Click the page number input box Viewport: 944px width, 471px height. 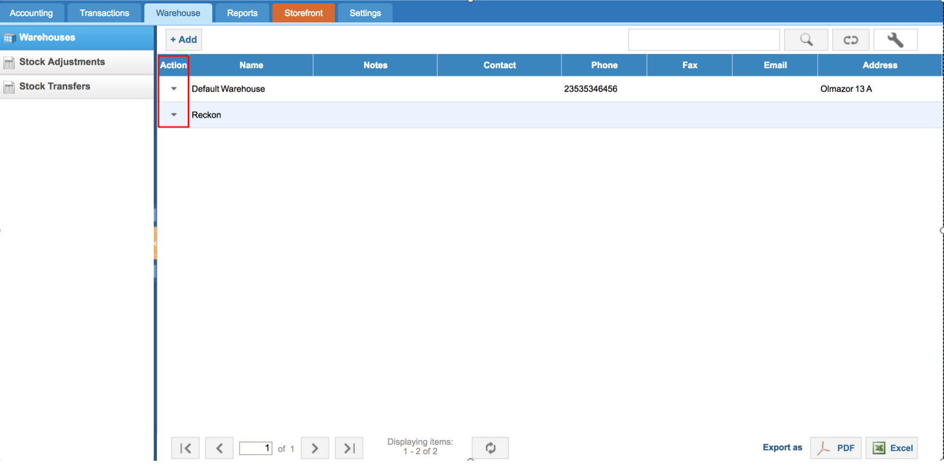256,448
